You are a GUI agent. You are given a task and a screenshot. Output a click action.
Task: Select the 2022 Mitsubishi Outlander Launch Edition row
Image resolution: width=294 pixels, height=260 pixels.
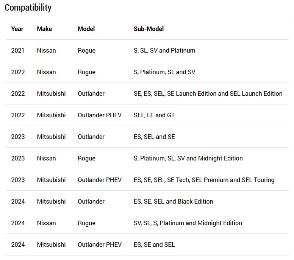click(147, 93)
